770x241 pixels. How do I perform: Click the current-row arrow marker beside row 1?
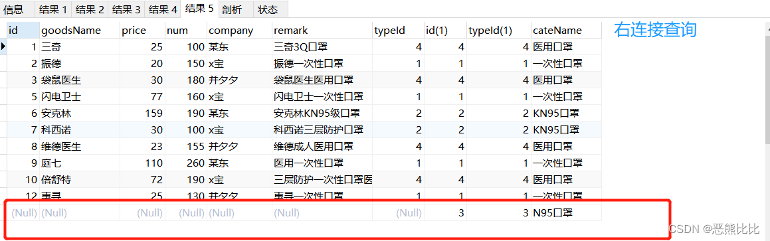pos(3,46)
